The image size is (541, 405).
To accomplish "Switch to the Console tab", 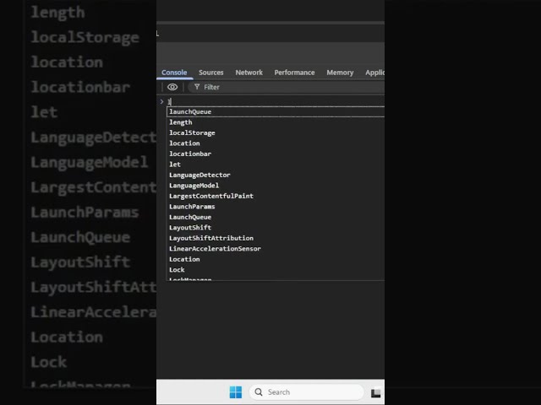I will click(x=174, y=73).
